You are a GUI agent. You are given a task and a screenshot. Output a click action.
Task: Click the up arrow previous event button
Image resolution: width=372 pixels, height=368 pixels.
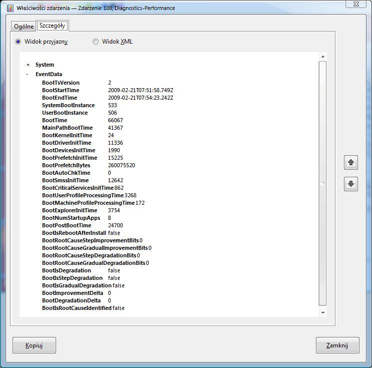(350, 163)
